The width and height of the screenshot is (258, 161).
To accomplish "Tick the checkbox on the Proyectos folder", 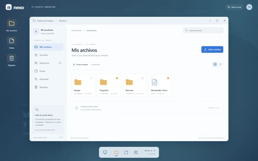I will pyautogui.click(x=101, y=77).
